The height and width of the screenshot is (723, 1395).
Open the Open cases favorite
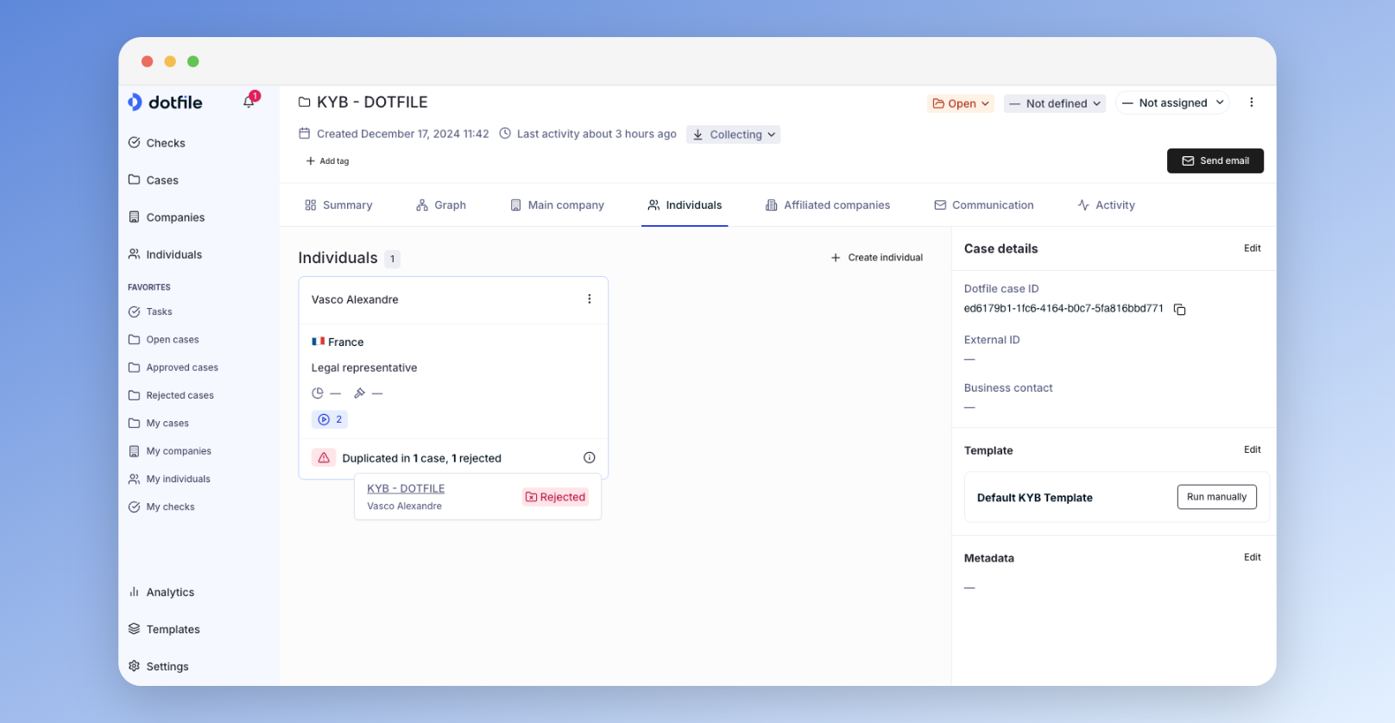click(x=163, y=340)
